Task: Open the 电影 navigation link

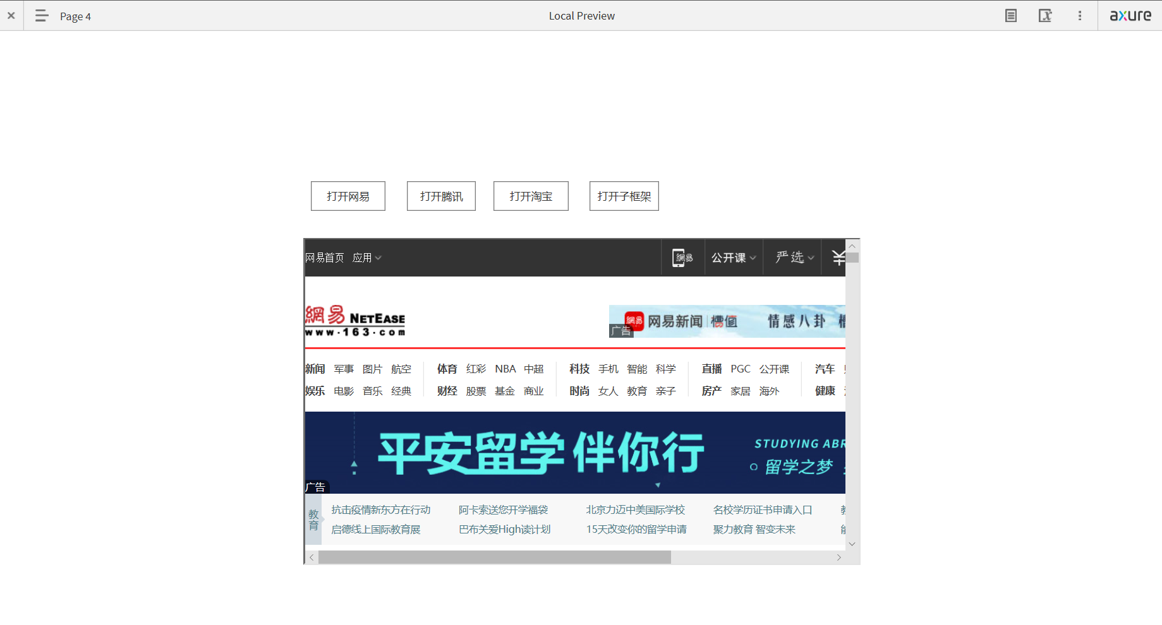Action: (344, 391)
